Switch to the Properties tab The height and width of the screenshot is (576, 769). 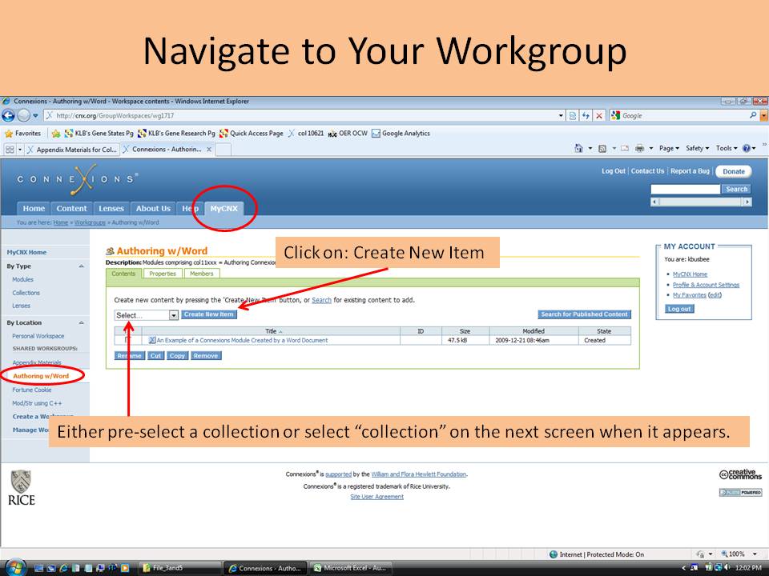coord(163,274)
